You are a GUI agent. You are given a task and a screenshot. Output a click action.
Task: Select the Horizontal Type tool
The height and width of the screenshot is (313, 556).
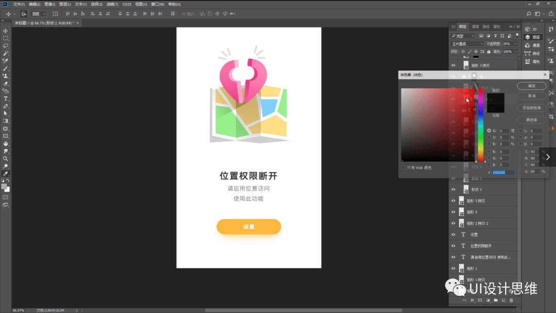click(5, 99)
